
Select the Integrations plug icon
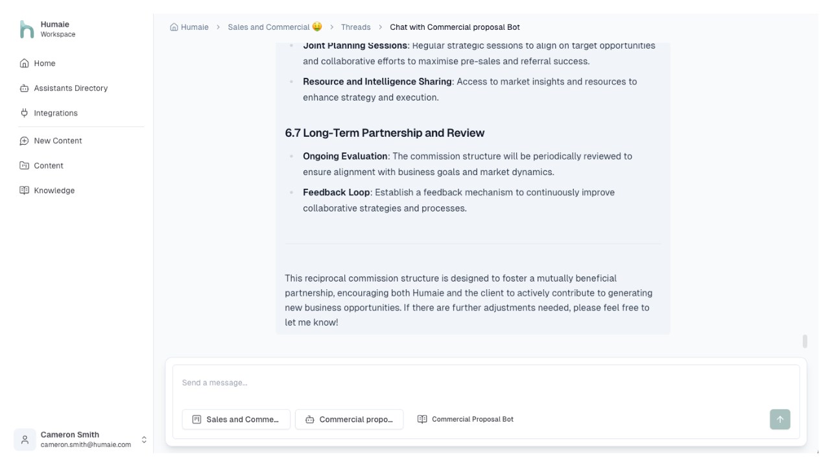[25, 113]
